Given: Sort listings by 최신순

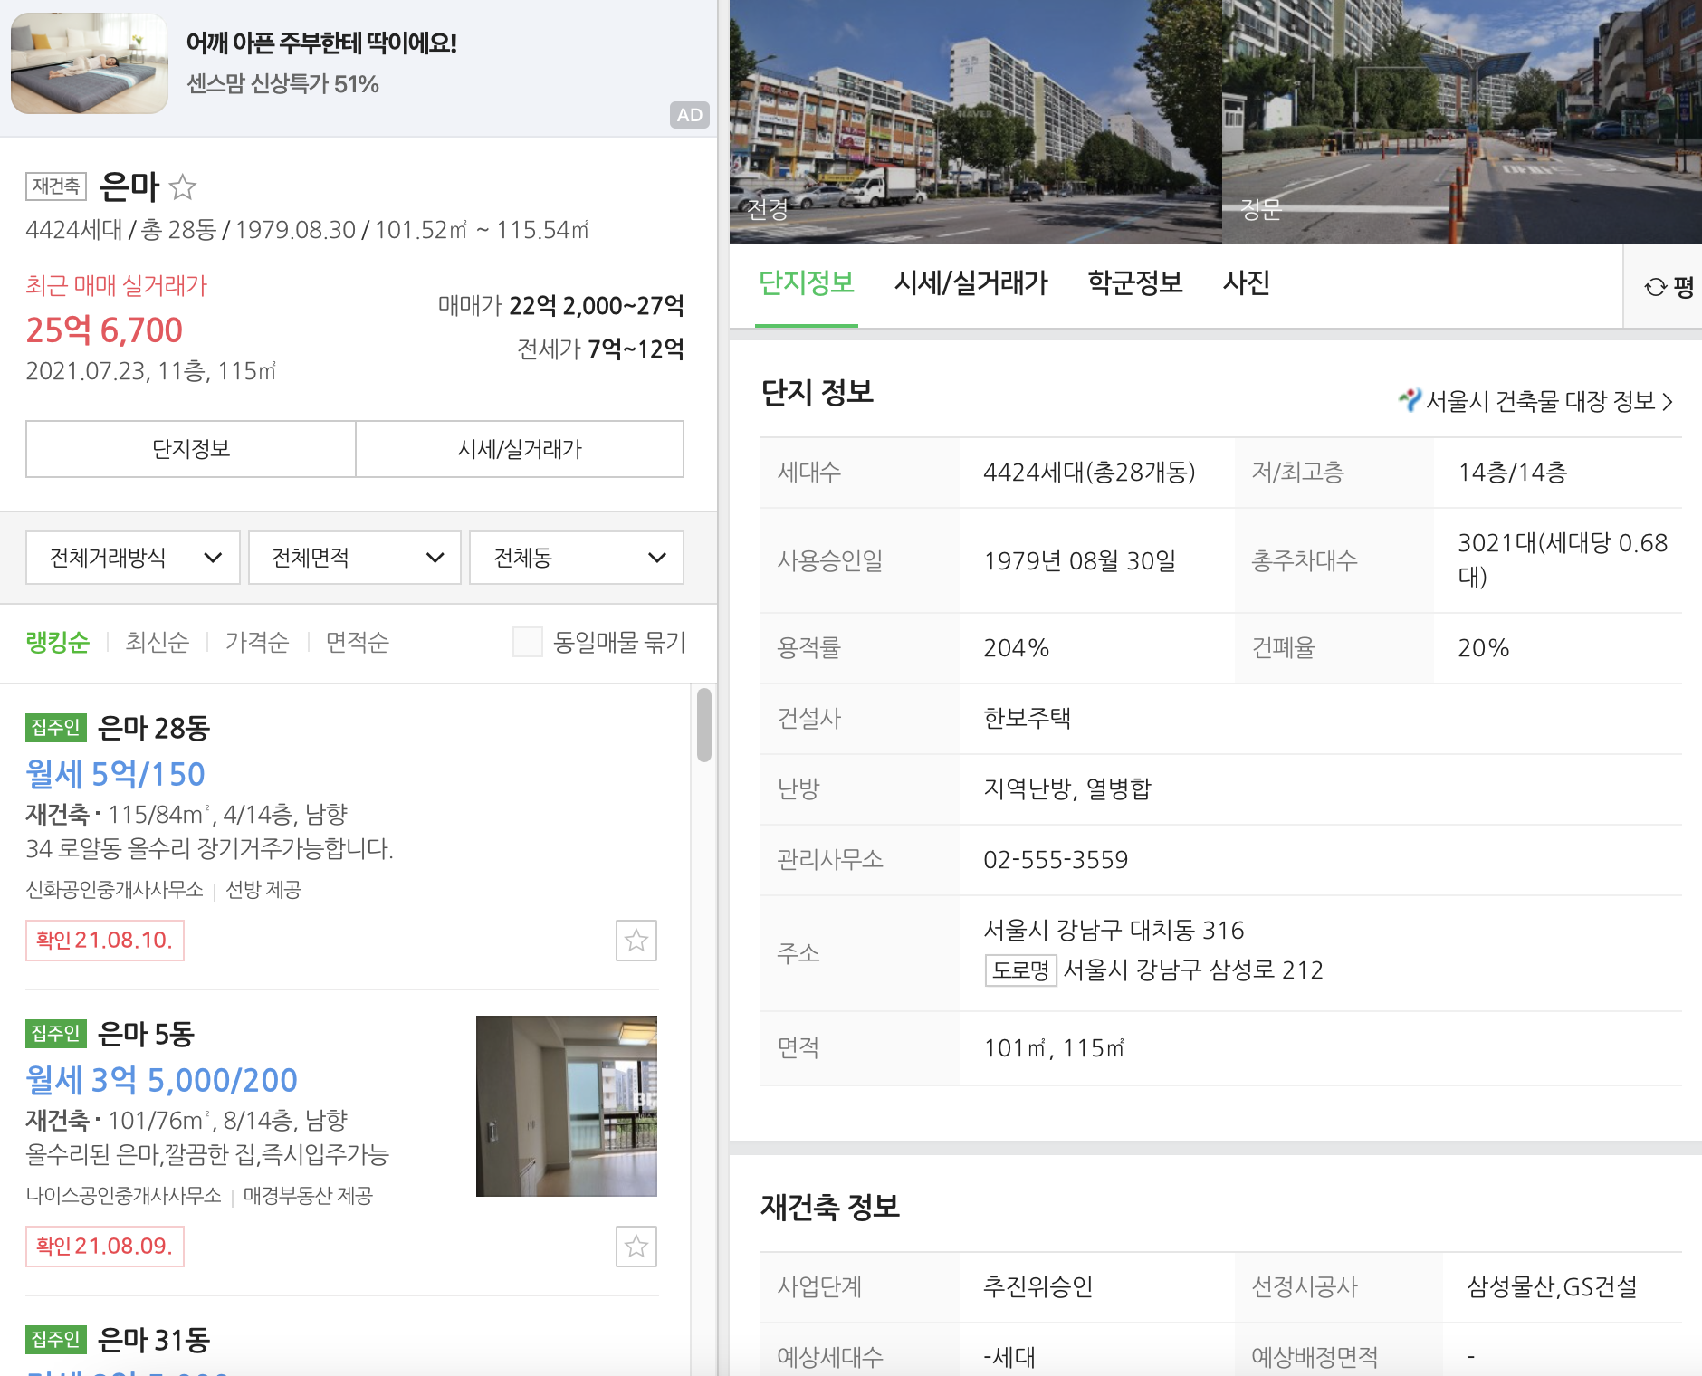Looking at the screenshot, I should click(x=158, y=642).
